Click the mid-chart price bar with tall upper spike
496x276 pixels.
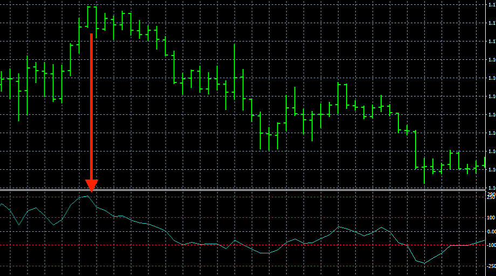pyautogui.click(x=235, y=72)
